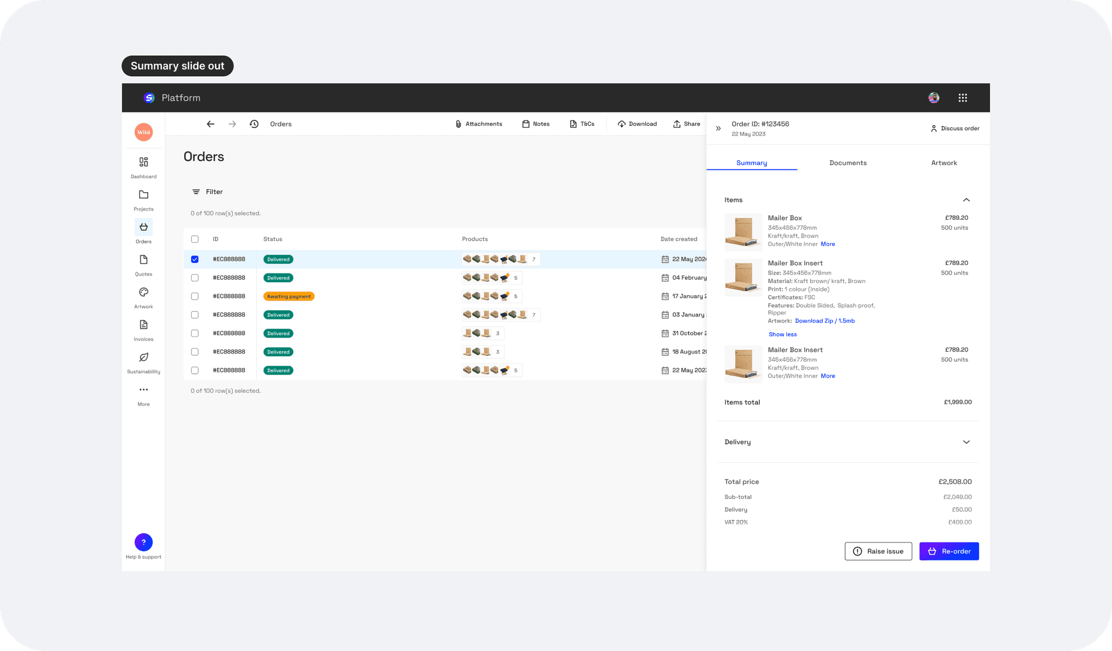
Task: Collapse the order panel with double chevron
Action: tap(718, 129)
